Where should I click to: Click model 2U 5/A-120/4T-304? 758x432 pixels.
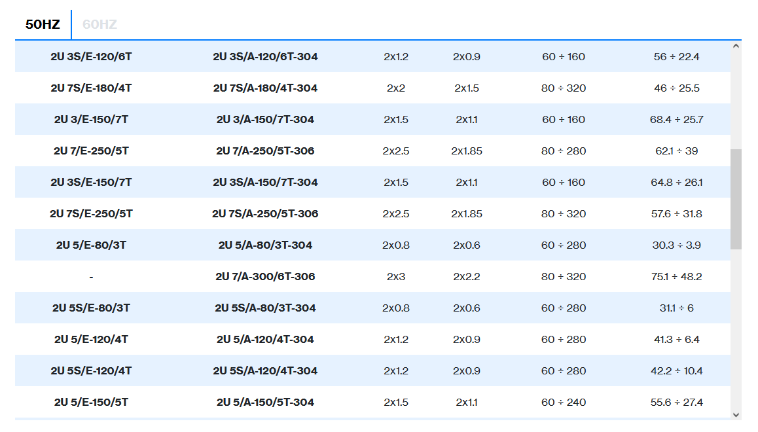point(265,340)
